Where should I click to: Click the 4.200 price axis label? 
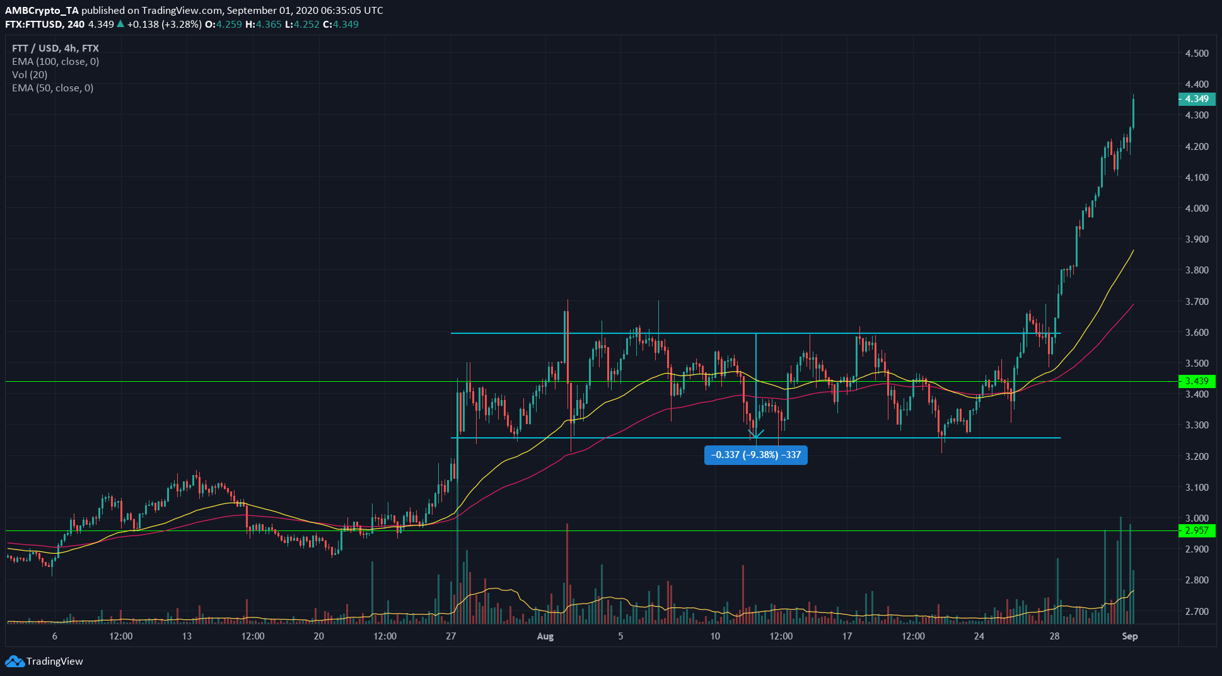click(1197, 147)
